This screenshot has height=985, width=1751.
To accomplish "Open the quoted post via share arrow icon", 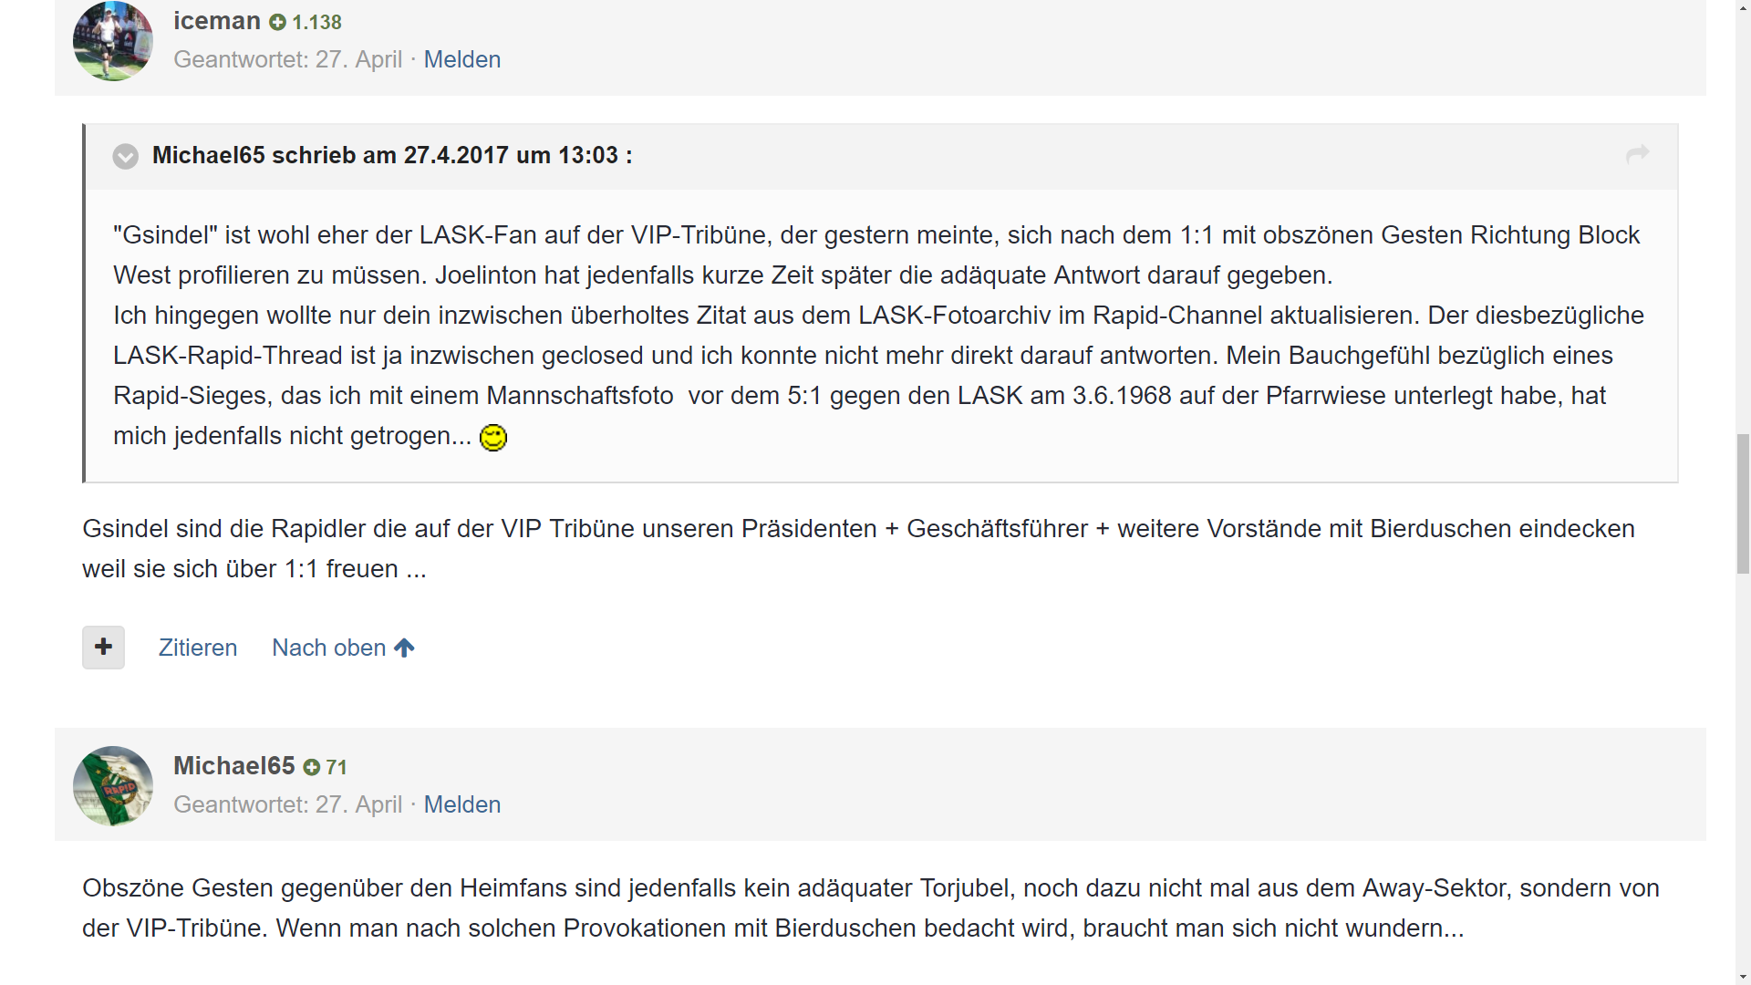I will pos(1637,154).
